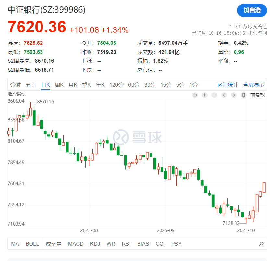Click the current price 7620.36
This screenshot has height=261, width=277.
pos(37,27)
